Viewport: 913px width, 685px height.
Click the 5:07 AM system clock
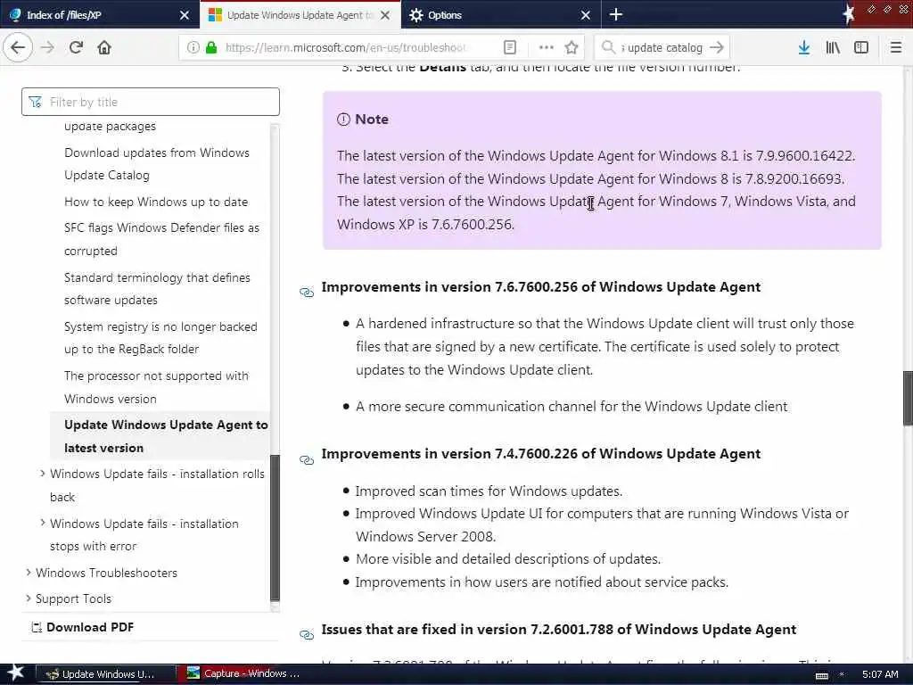coord(880,674)
